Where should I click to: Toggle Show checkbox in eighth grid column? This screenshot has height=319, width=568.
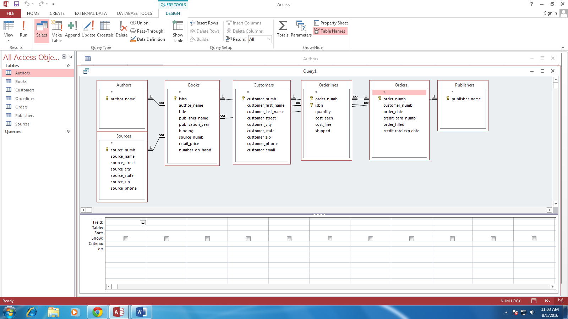411,239
